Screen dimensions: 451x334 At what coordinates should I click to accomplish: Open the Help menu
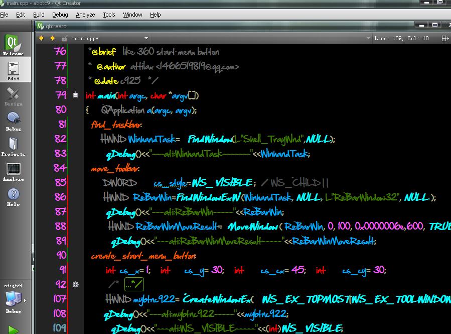(x=155, y=15)
